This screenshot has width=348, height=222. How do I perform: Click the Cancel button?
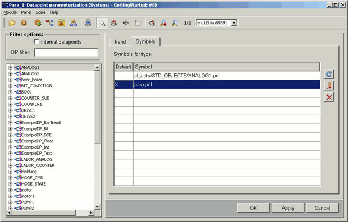(322, 208)
